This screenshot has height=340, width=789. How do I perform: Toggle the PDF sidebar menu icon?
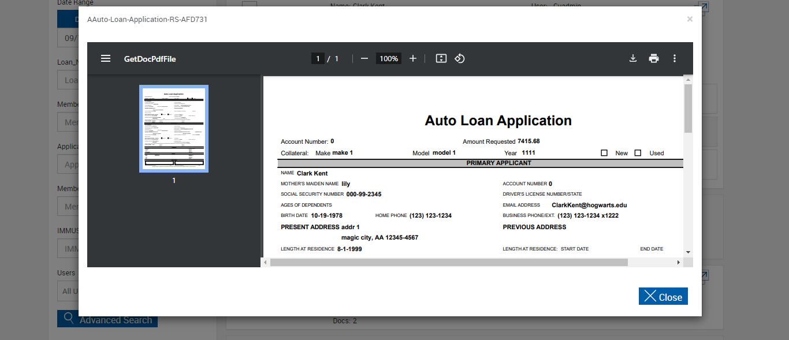[x=106, y=58]
